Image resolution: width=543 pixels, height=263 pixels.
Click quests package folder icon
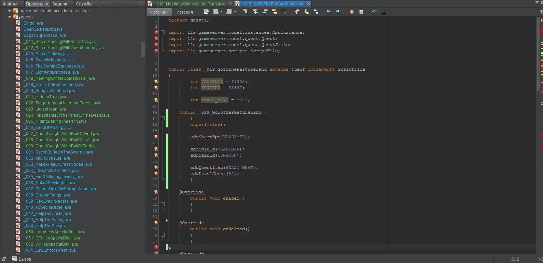16,17
